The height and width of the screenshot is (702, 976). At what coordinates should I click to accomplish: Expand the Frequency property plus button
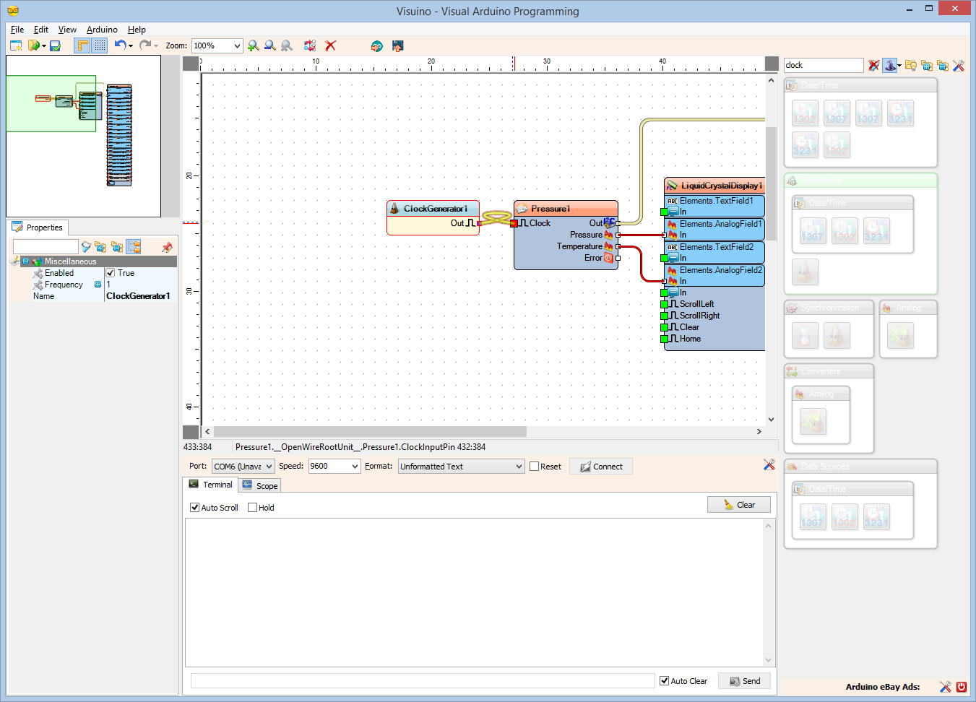98,285
